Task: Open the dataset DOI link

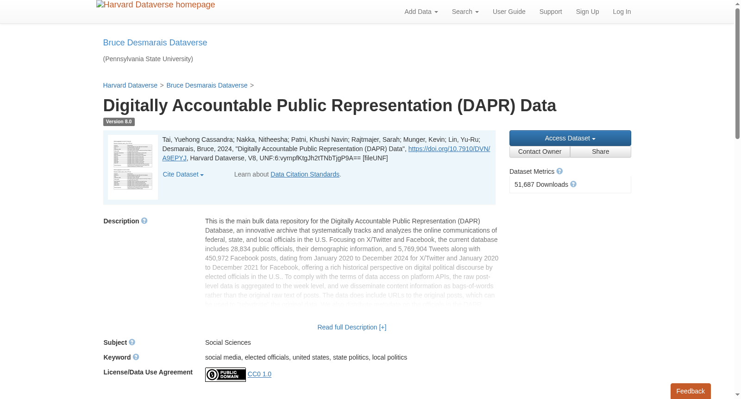Action: coord(449,149)
